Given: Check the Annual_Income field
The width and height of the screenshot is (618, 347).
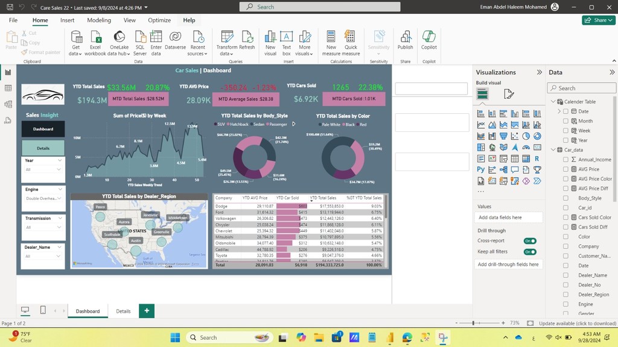Looking at the screenshot, I should tap(565, 160).
